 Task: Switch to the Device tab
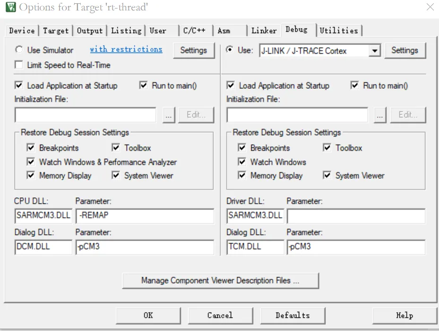[x=22, y=31]
